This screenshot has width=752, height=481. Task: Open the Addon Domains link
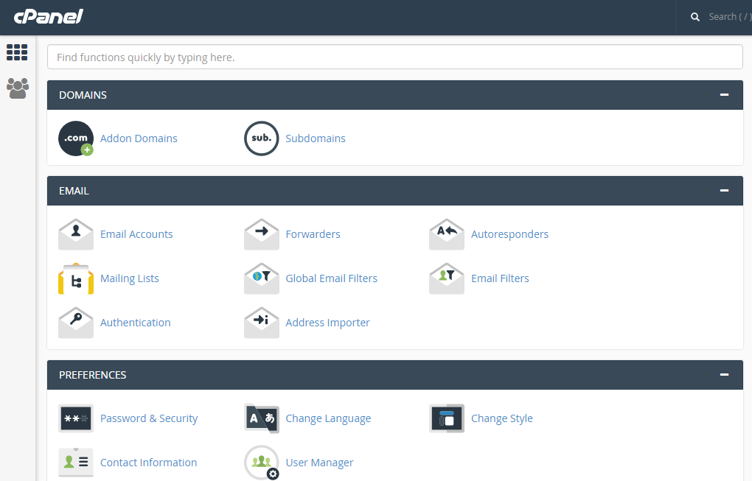[x=139, y=138]
